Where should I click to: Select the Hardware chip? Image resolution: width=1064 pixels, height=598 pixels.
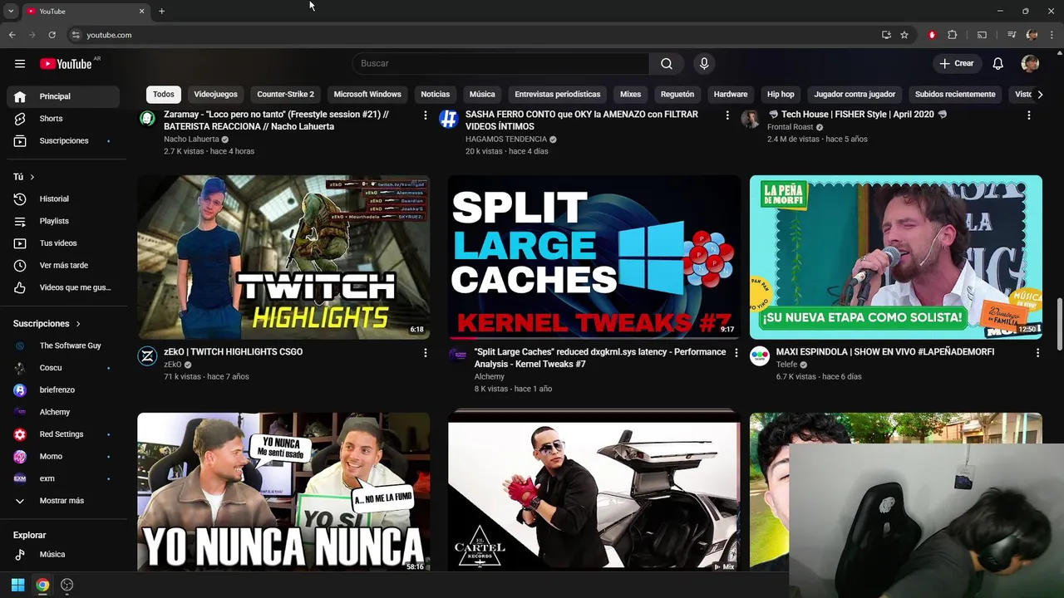[731, 94]
